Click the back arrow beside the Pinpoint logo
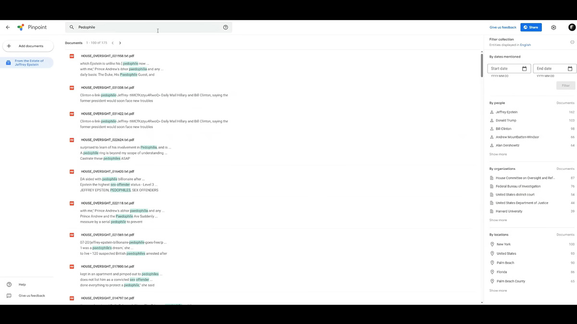Image resolution: width=577 pixels, height=324 pixels. click(8, 27)
